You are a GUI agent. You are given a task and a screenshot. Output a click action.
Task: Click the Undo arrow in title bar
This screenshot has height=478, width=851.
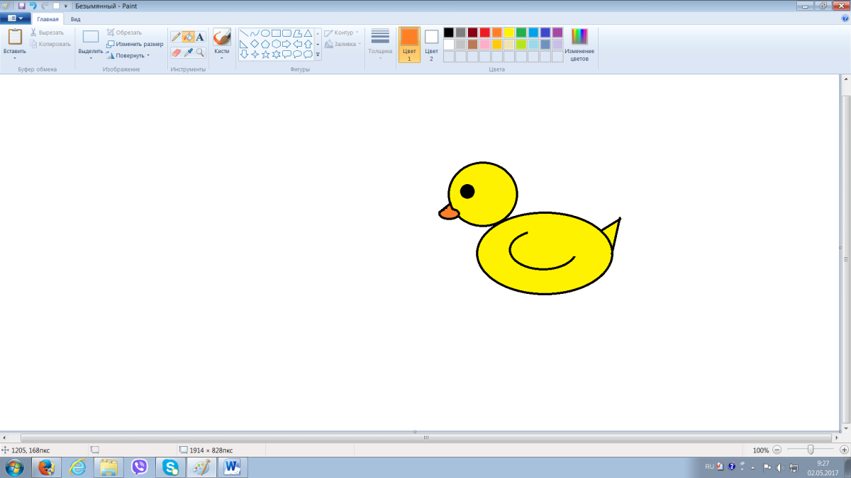(x=33, y=6)
